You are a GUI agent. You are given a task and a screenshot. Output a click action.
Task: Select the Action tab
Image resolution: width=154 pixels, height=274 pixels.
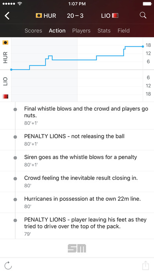pyautogui.click(x=57, y=31)
